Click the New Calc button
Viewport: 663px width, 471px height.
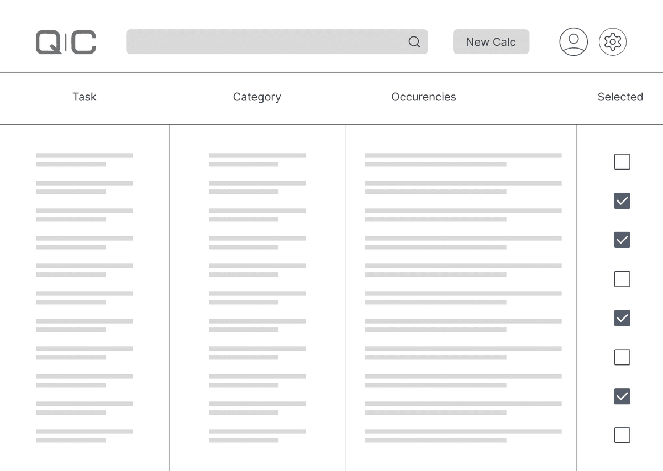coord(491,42)
